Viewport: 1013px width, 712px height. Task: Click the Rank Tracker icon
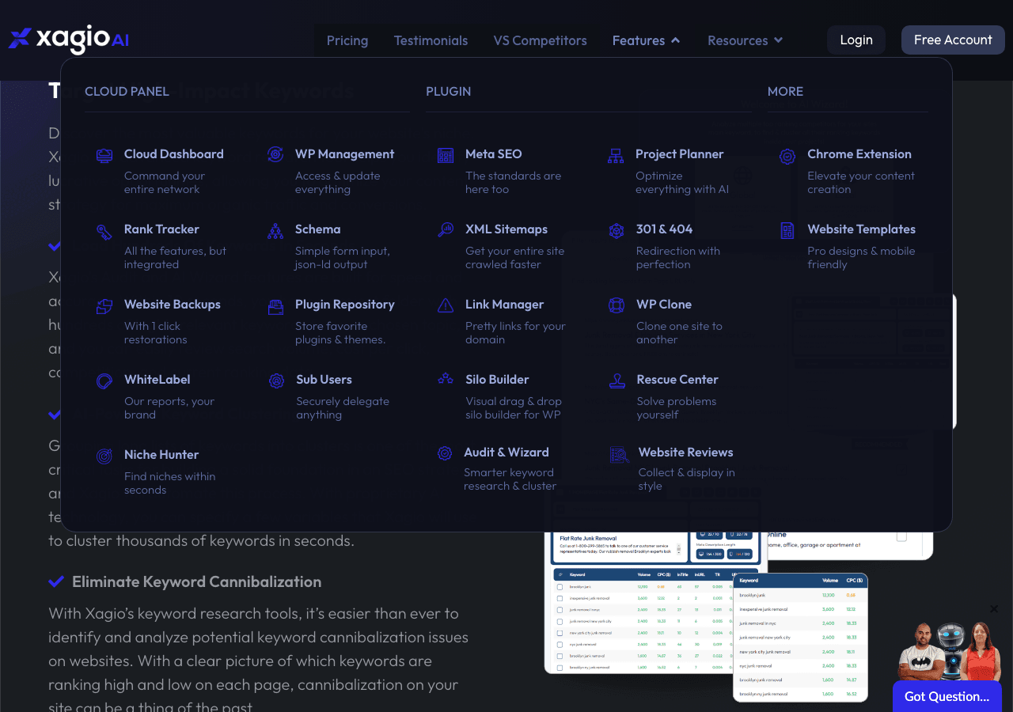tap(104, 231)
